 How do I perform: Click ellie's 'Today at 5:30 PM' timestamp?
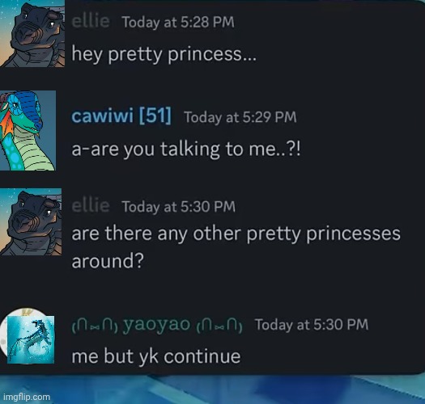179,207
